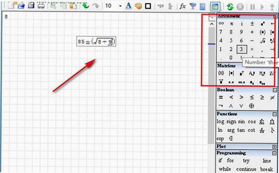Click the text color A icon

click(x=128, y=6)
